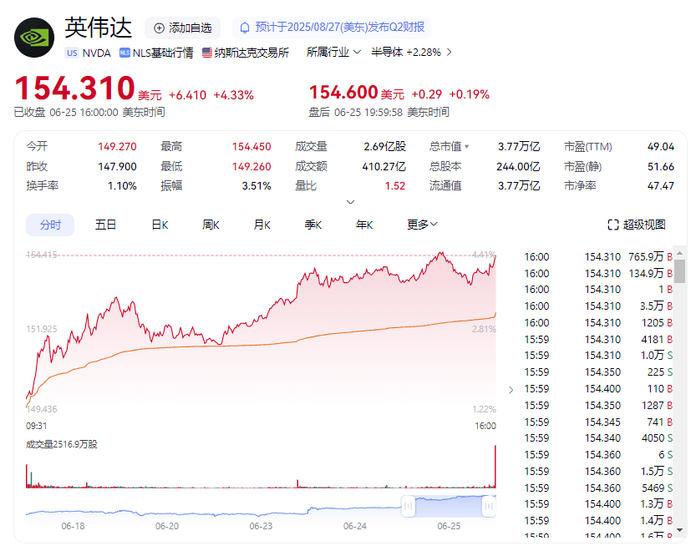Switch to 五日 tab

point(105,225)
